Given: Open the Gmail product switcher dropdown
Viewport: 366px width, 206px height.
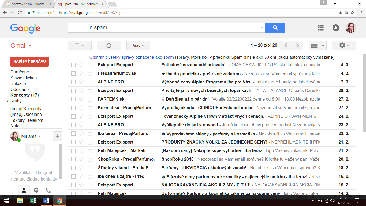Looking at the screenshot, I should (x=21, y=46).
